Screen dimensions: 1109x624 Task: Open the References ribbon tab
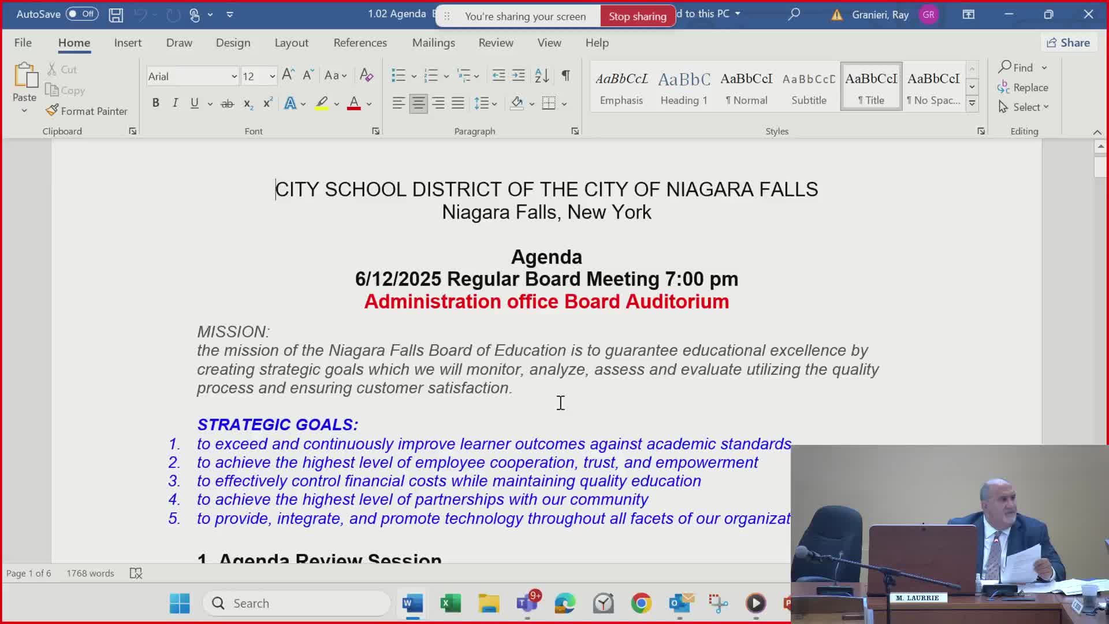(x=360, y=43)
